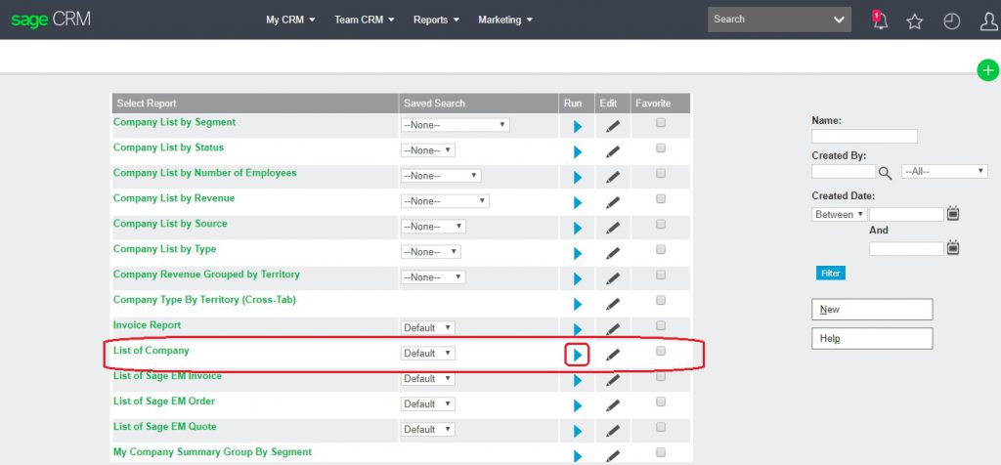Click the Select Report column header
Image resolution: width=1001 pixels, height=465 pixels.
pos(255,104)
